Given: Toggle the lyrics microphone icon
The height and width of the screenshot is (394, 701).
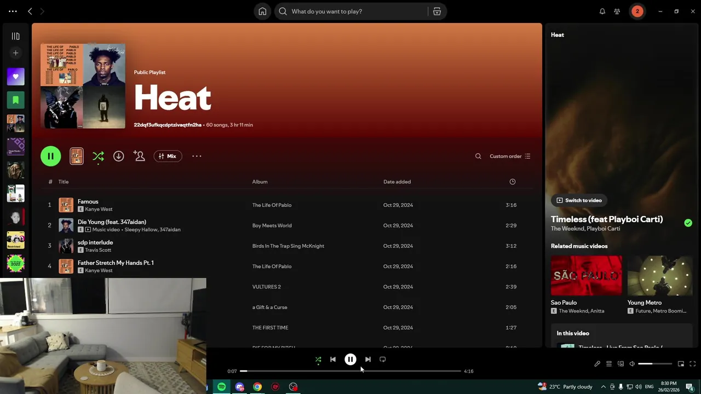Looking at the screenshot, I should click(x=597, y=364).
